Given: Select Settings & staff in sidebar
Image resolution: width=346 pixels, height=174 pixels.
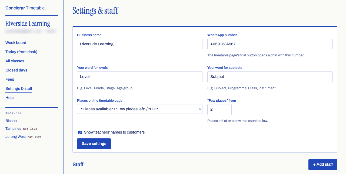Looking at the screenshot, I should [19, 88].
